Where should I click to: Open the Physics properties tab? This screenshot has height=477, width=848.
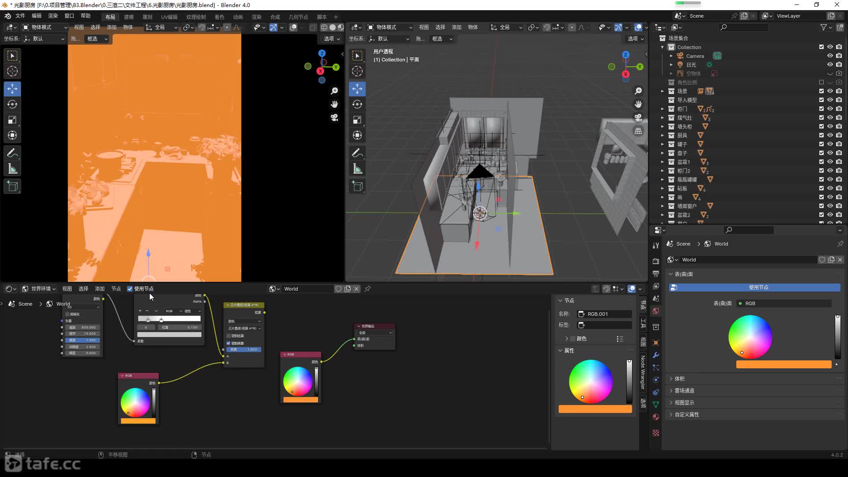coord(656,380)
